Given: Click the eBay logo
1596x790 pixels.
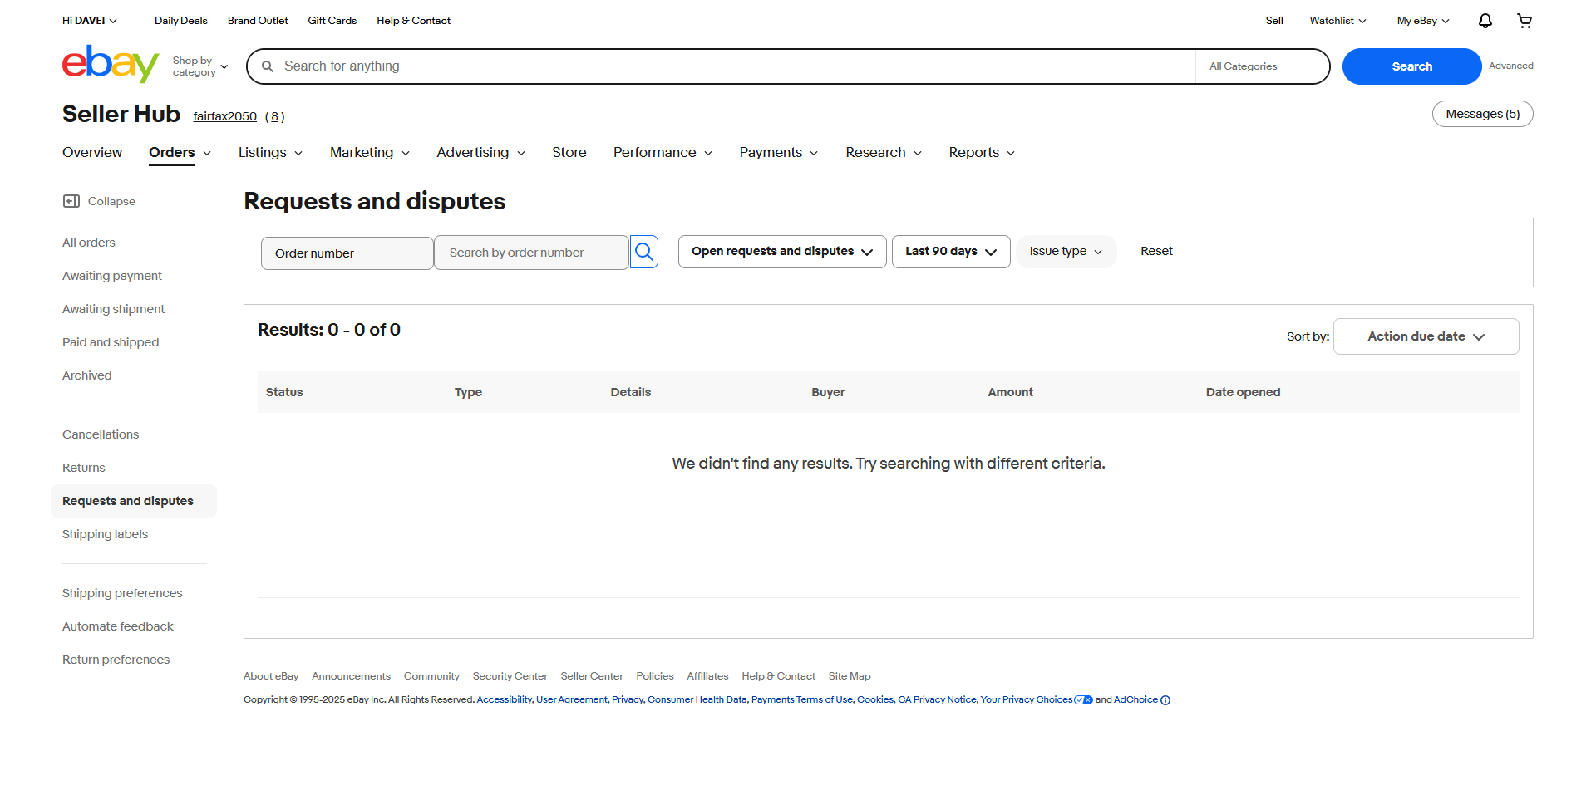Looking at the screenshot, I should 111,65.
